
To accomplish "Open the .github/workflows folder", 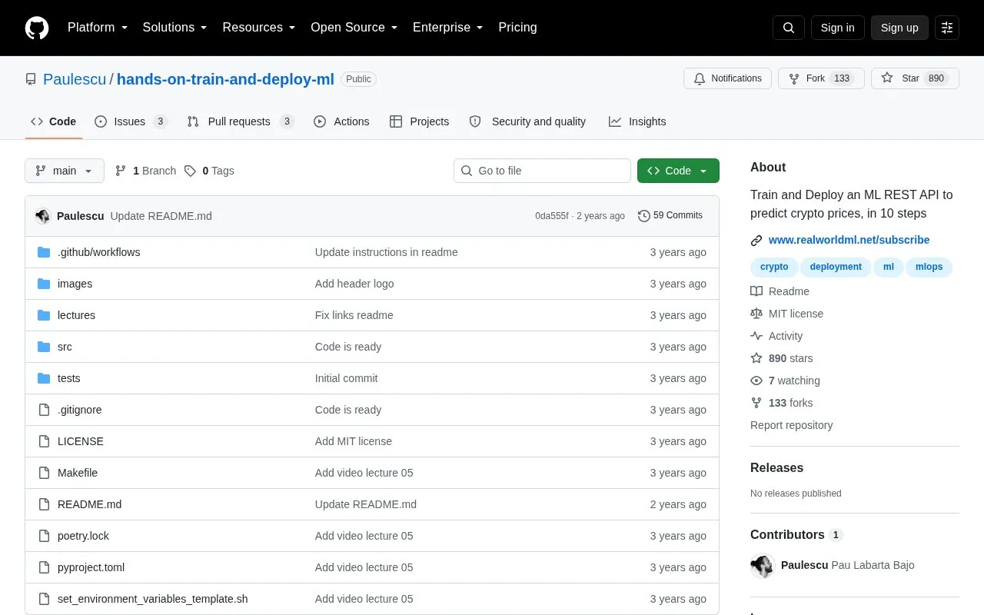I will pyautogui.click(x=98, y=252).
